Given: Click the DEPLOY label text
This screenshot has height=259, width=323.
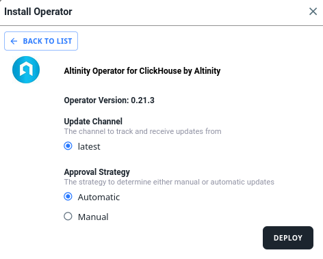Looking at the screenshot, I should tap(288, 238).
